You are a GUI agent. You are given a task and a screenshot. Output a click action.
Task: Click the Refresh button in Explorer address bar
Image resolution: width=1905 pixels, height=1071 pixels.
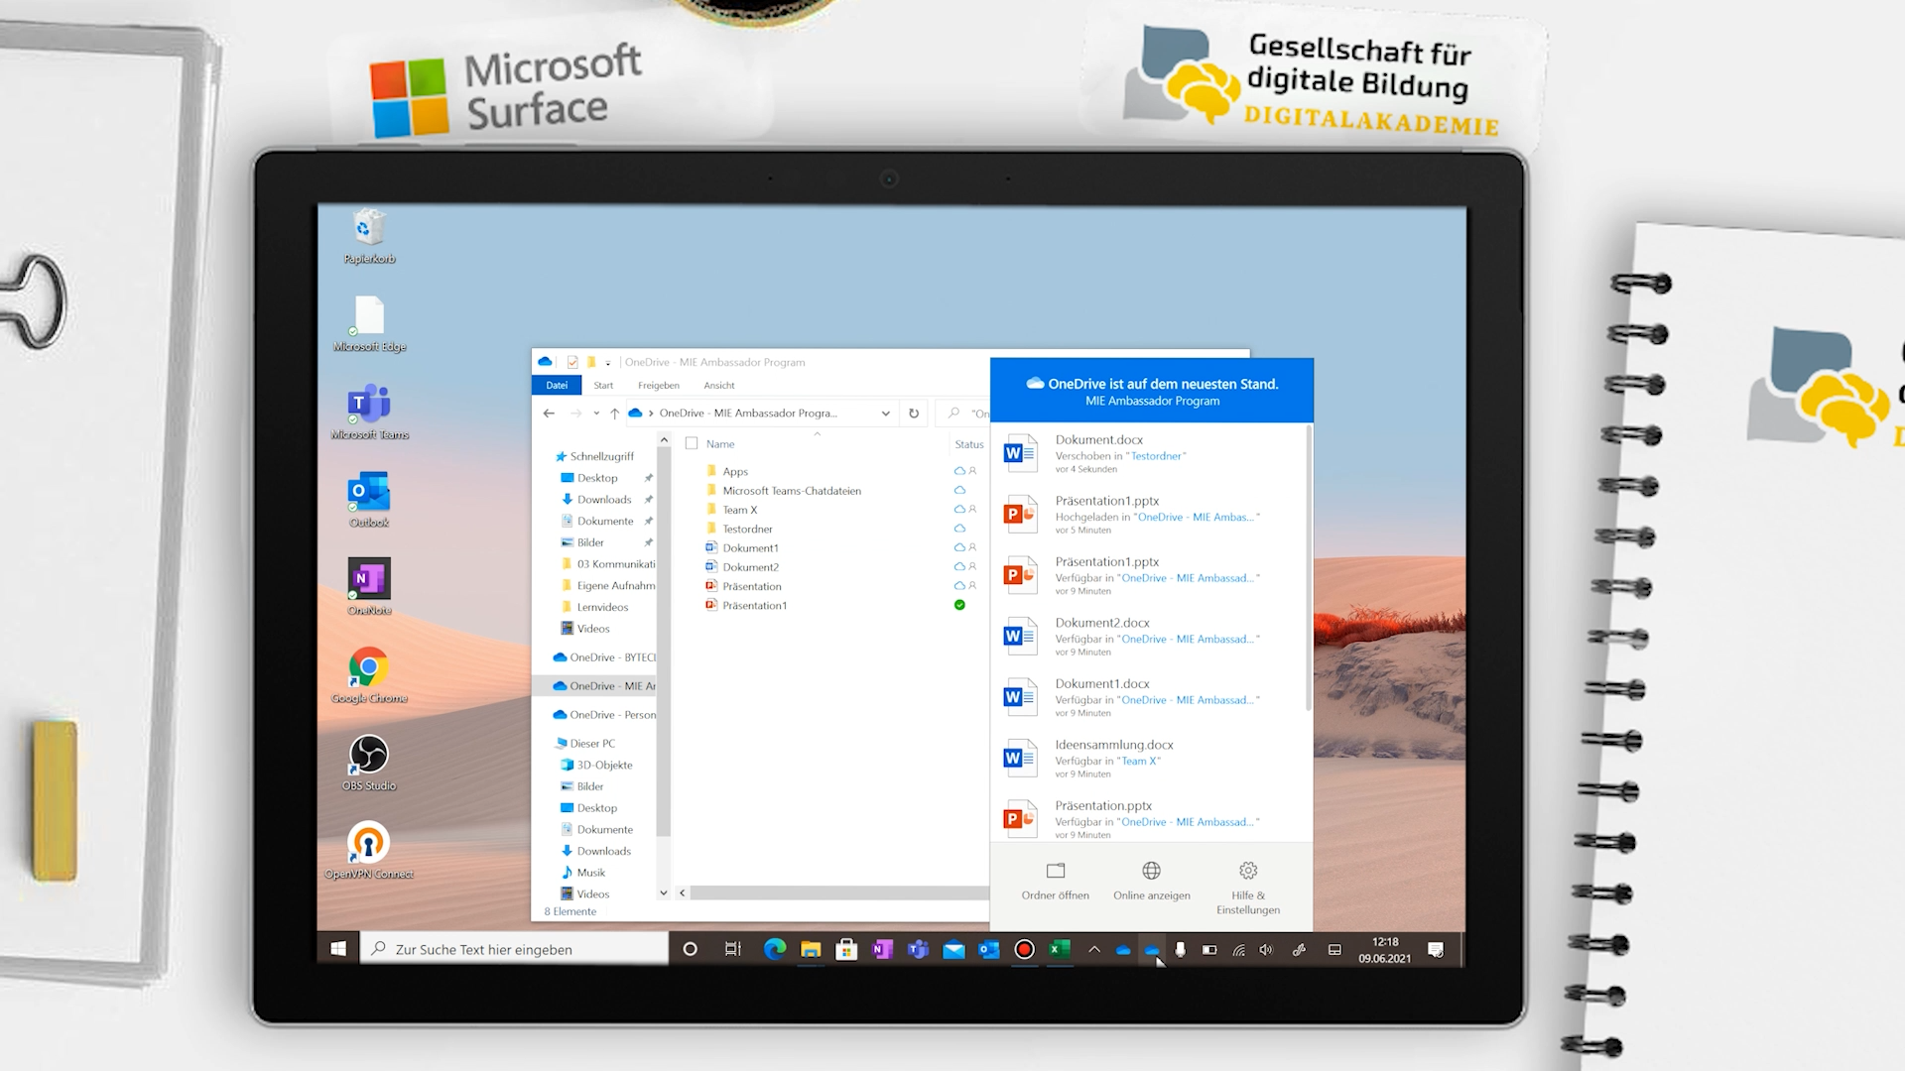tap(914, 414)
